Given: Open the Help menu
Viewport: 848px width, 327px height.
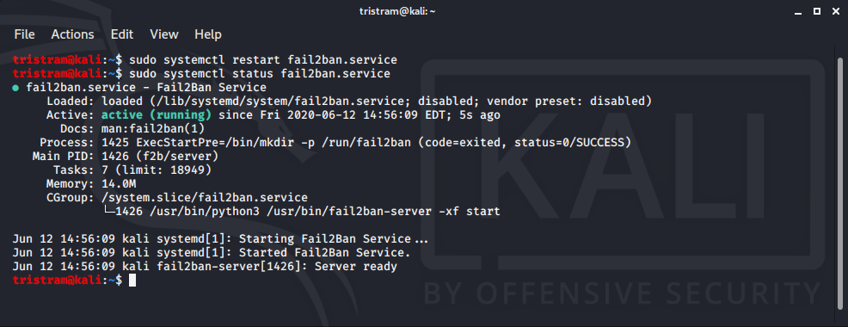Looking at the screenshot, I should [x=207, y=34].
